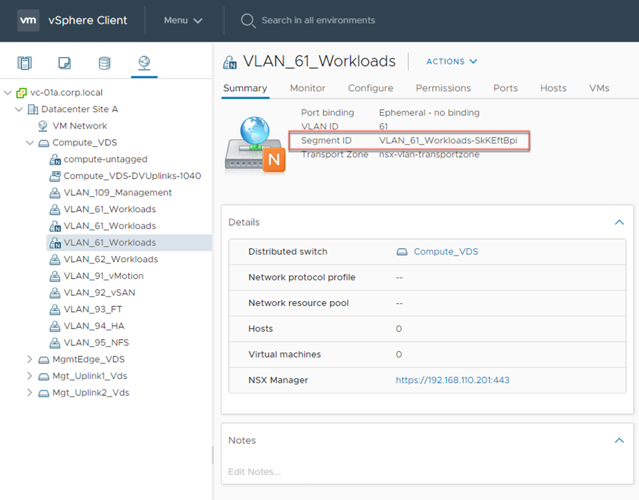Image resolution: width=639 pixels, height=500 pixels.
Task: Click the Datacenter Site A icon
Action: 33,110
